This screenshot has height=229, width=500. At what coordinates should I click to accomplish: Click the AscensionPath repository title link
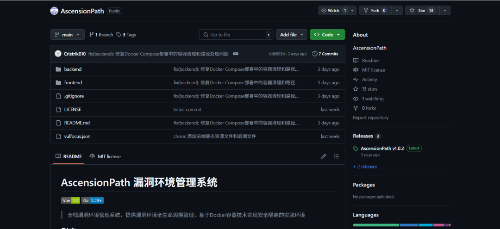(x=82, y=11)
